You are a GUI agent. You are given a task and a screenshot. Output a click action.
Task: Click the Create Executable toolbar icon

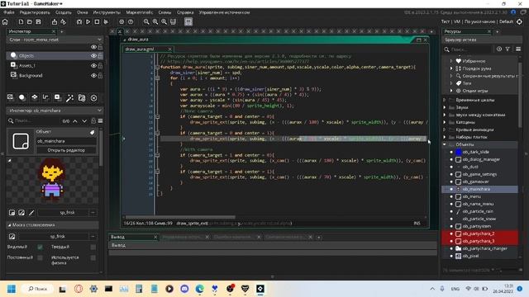[55, 22]
